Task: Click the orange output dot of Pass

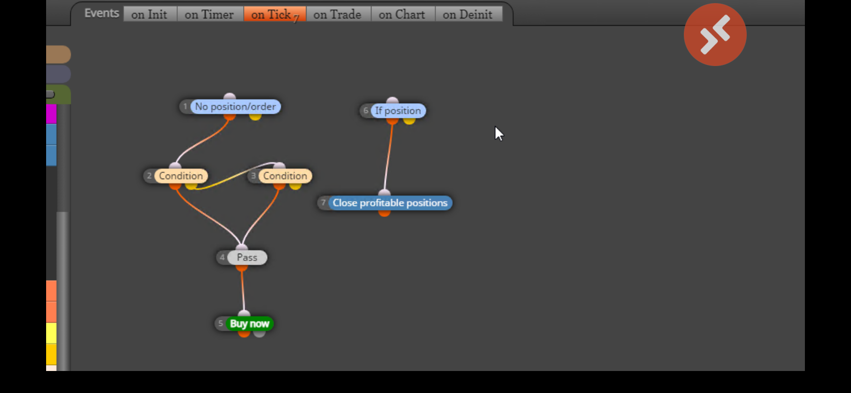Action: point(242,267)
